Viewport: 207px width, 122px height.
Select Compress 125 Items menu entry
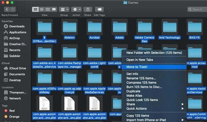141,83
